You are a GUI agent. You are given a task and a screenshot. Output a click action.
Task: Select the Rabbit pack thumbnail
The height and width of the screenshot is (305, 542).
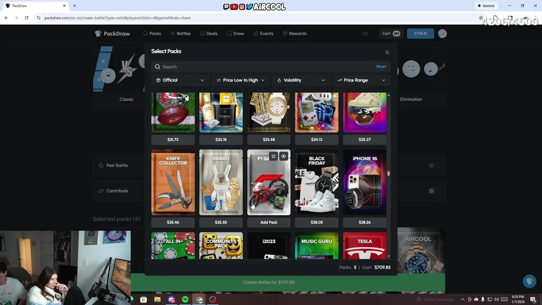221,182
